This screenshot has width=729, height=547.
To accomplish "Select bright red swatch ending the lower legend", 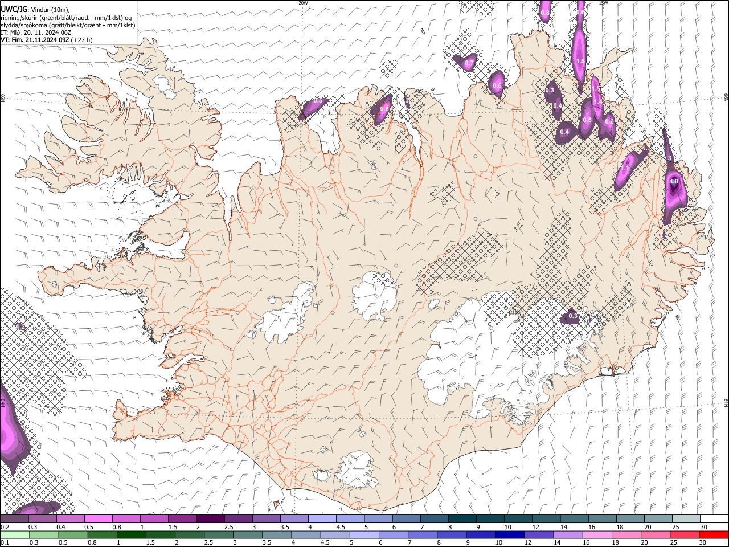I will 713,535.
